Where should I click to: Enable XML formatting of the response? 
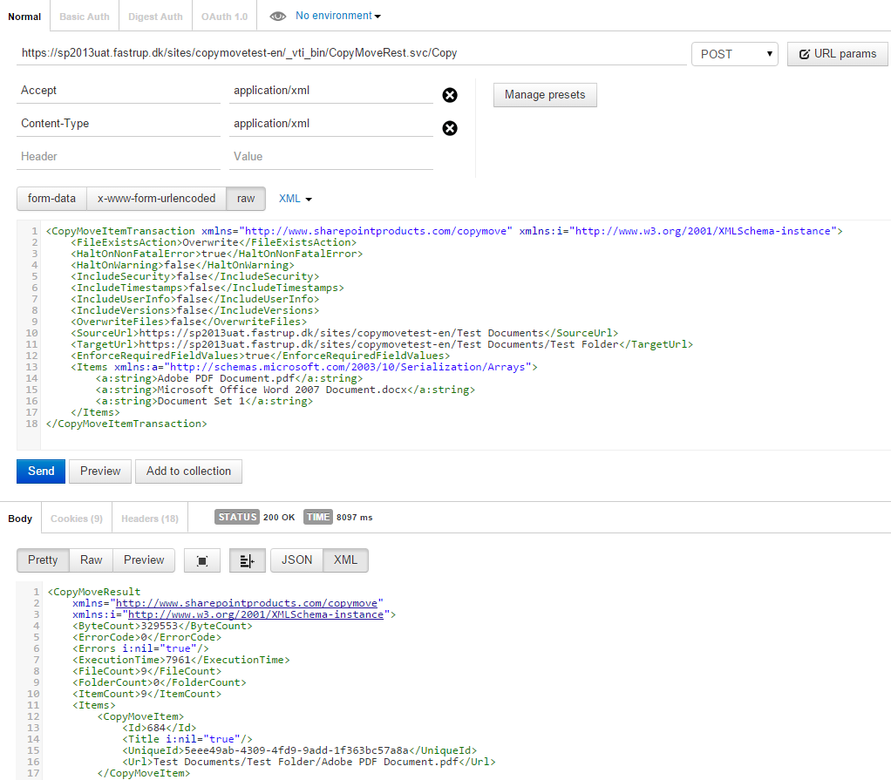point(345,560)
